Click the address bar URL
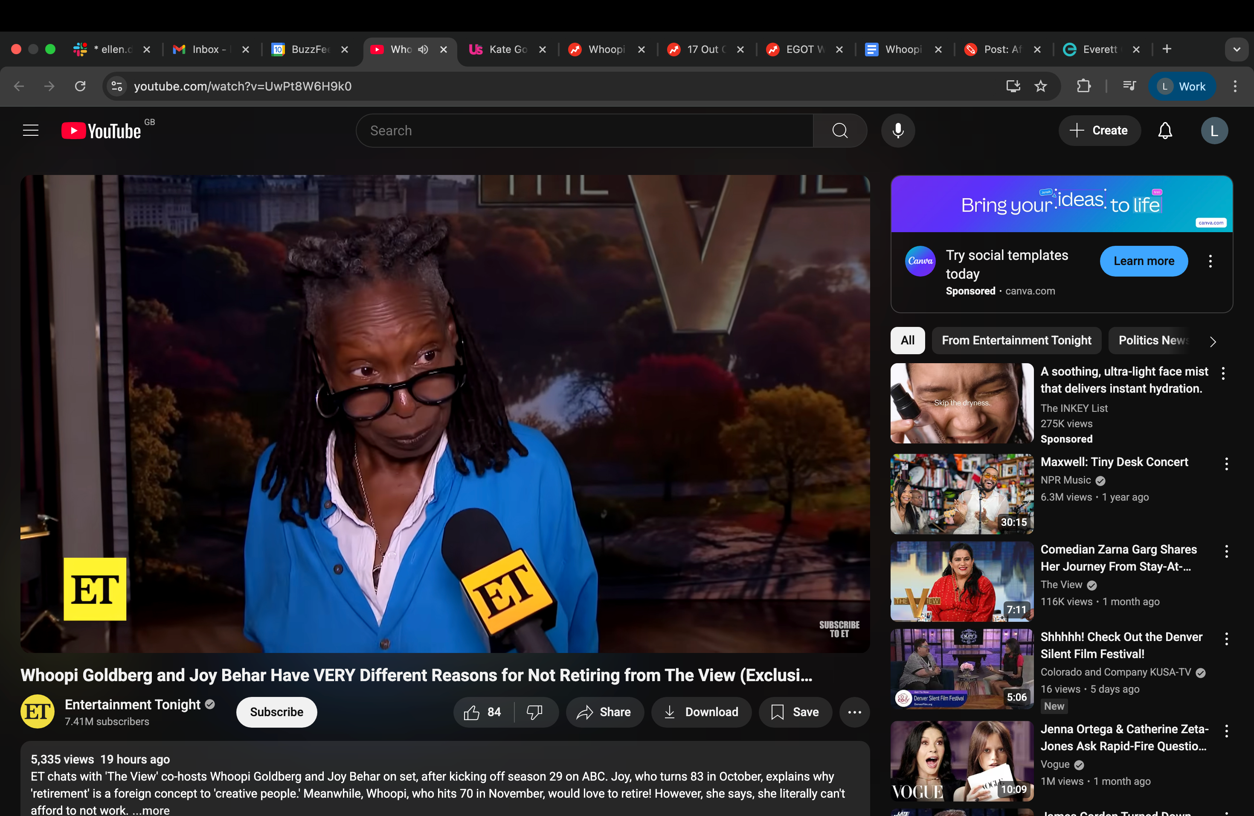The height and width of the screenshot is (816, 1254). (x=243, y=86)
